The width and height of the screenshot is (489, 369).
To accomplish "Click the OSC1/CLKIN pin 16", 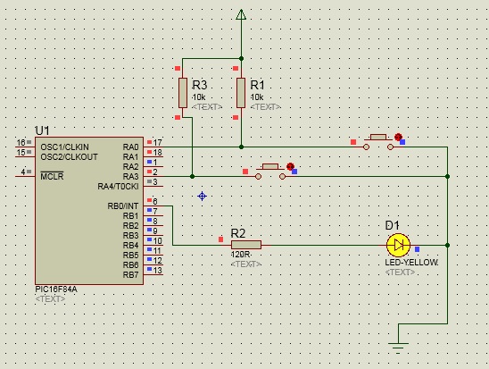I will coord(25,147).
